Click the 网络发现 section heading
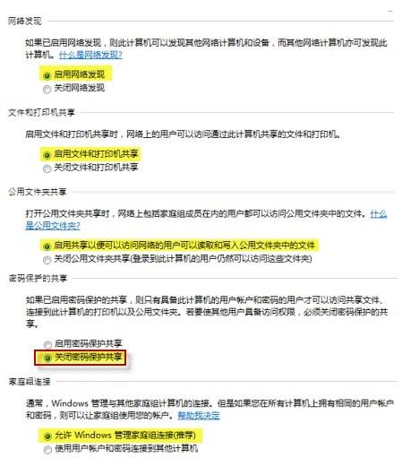Viewport: 402px width, 458px height. tap(24, 21)
